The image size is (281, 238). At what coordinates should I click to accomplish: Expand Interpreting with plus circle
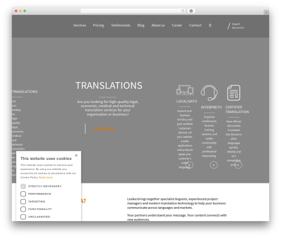coord(214,165)
